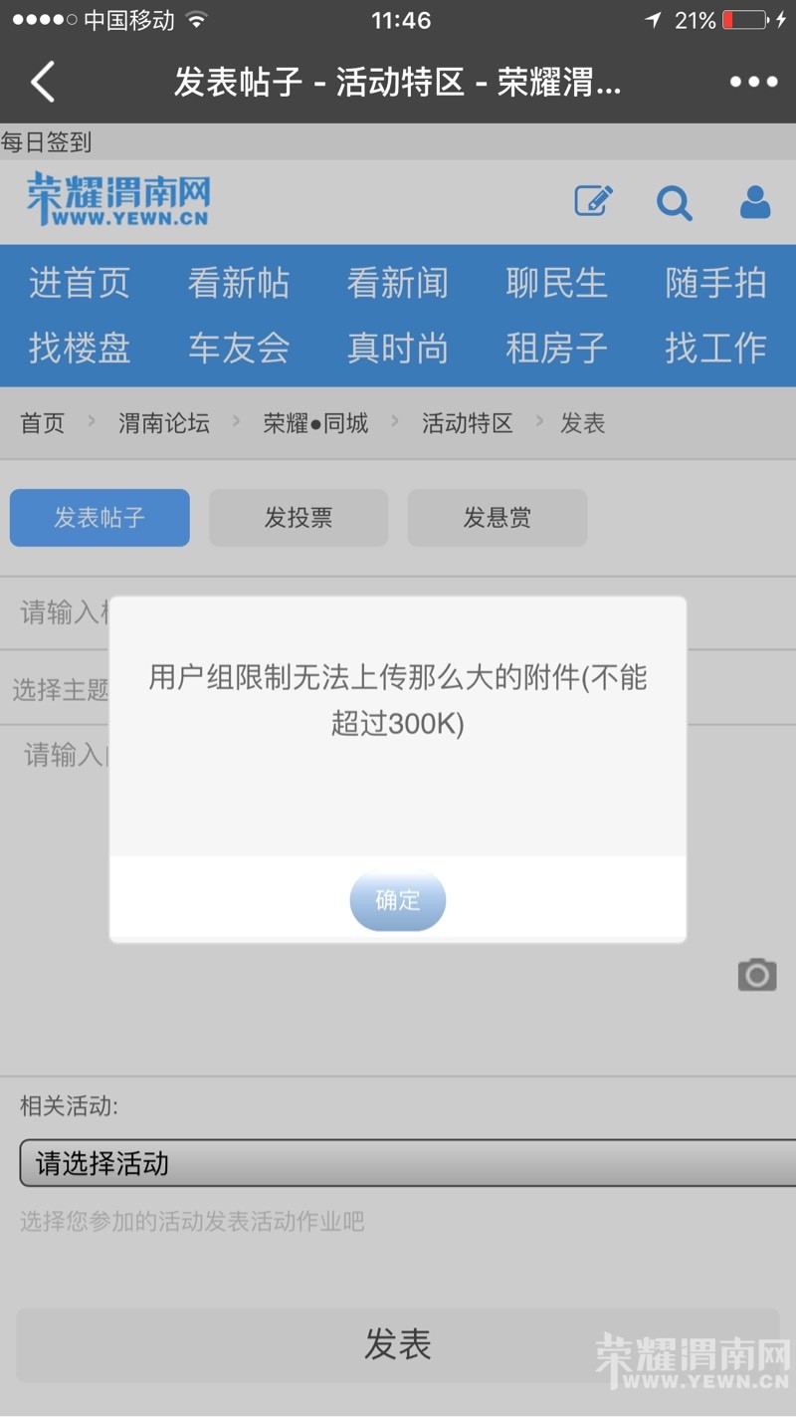Image resolution: width=796 pixels, height=1417 pixels.
Task: Submit post with 发表 button
Action: click(x=398, y=1344)
